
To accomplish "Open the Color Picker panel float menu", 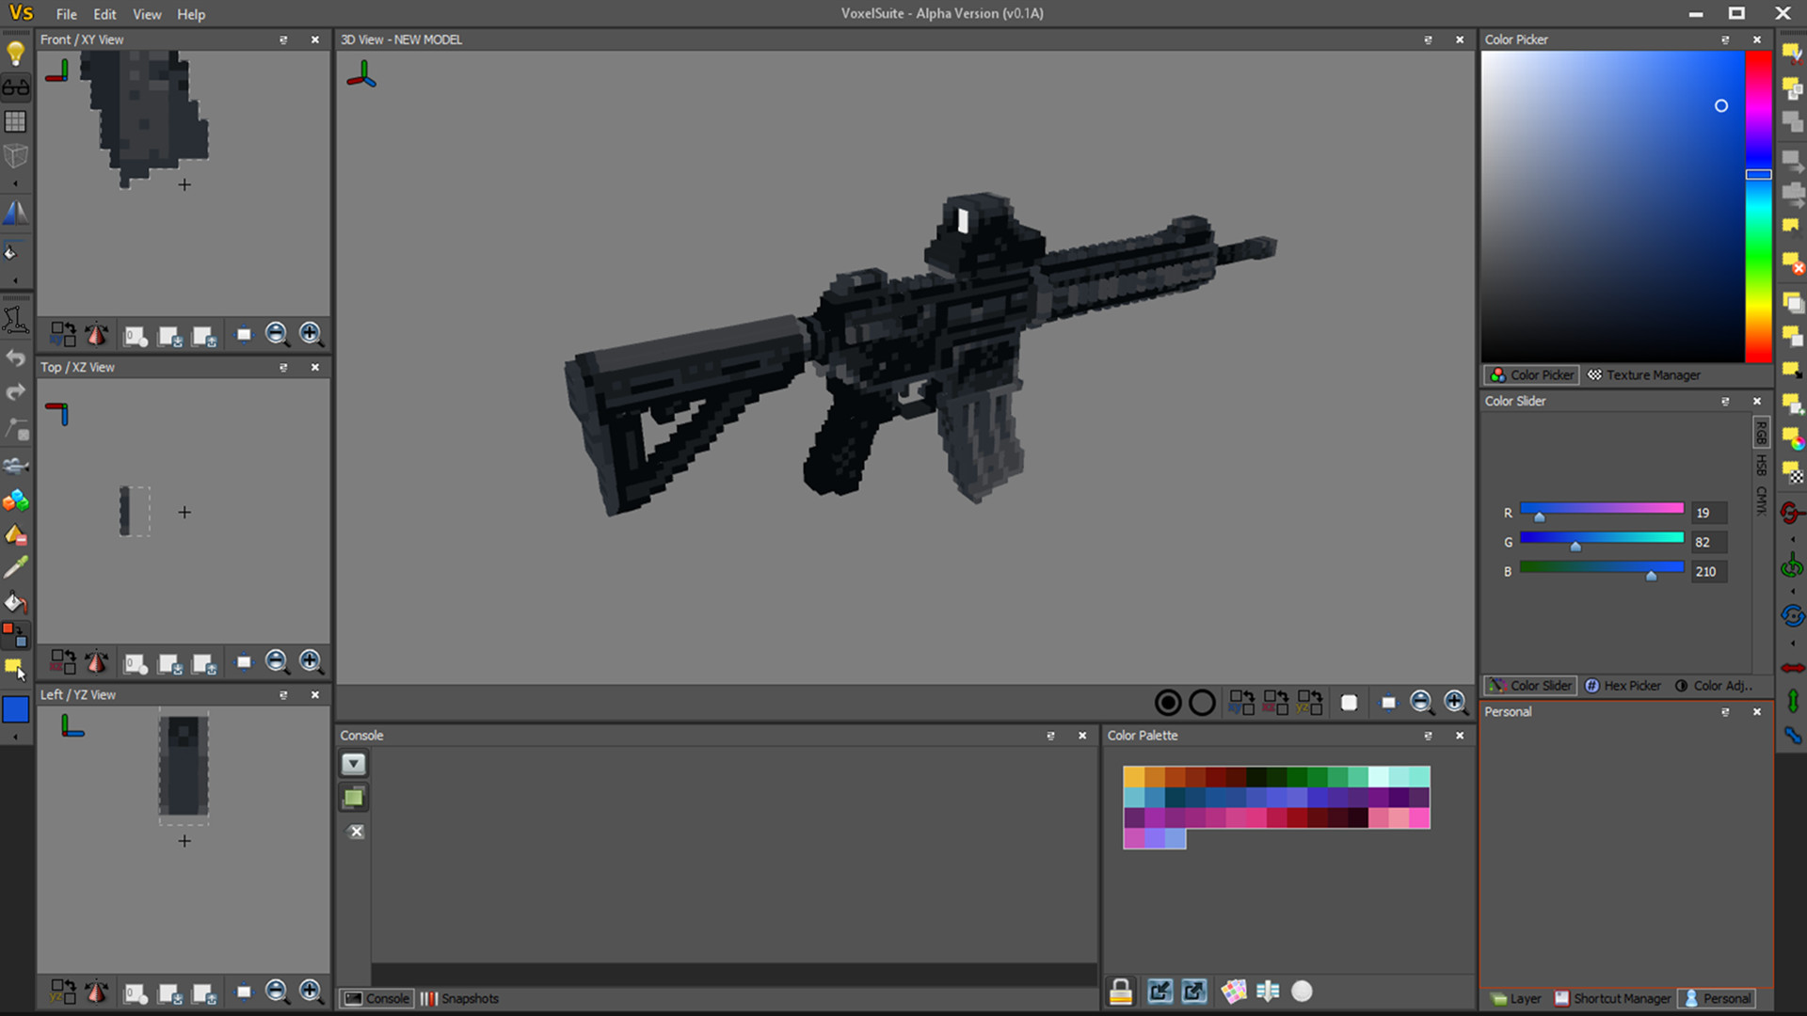I will point(1725,40).
